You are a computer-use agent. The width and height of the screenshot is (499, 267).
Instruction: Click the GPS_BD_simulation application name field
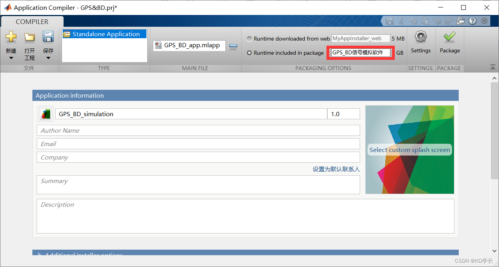tap(191, 114)
